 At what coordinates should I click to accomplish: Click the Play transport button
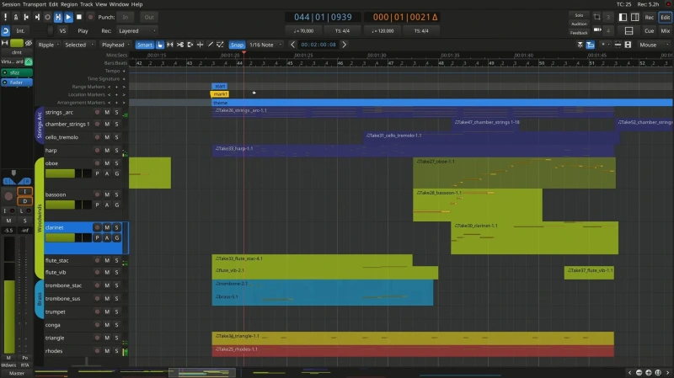click(x=68, y=17)
